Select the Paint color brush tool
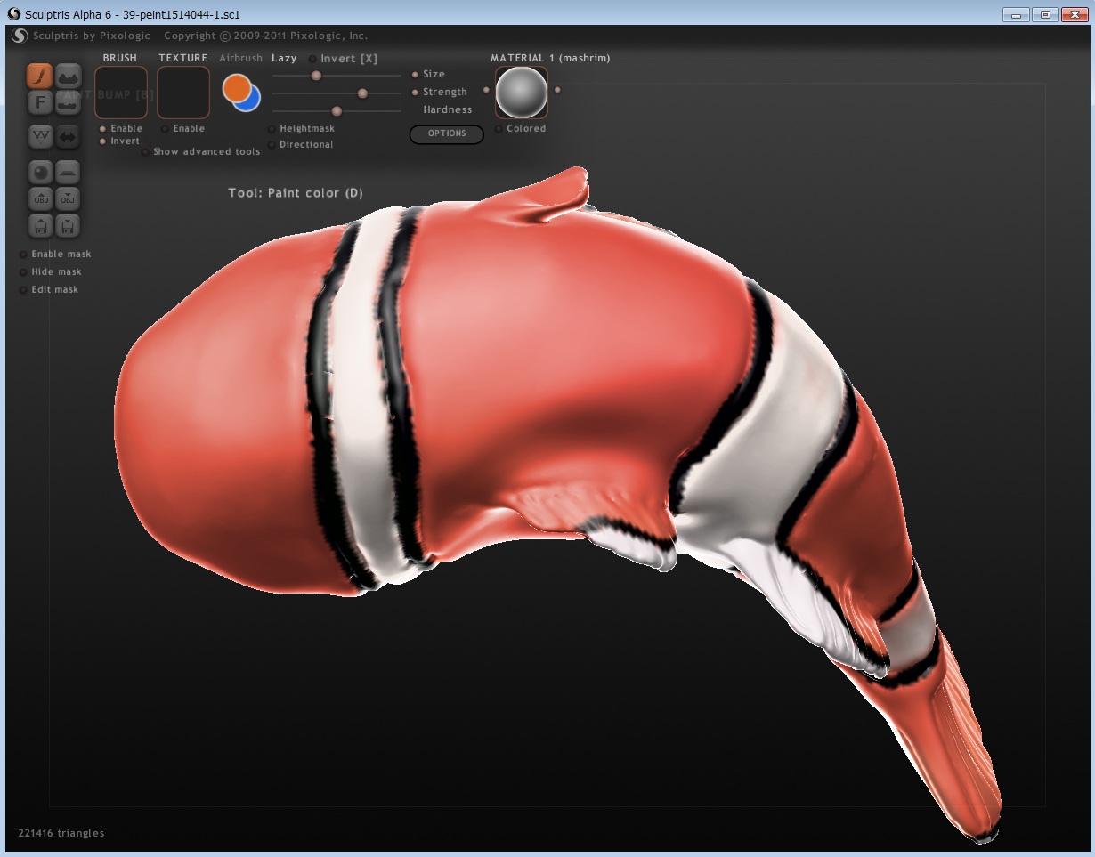Image resolution: width=1095 pixels, height=857 pixels. pyautogui.click(x=40, y=76)
